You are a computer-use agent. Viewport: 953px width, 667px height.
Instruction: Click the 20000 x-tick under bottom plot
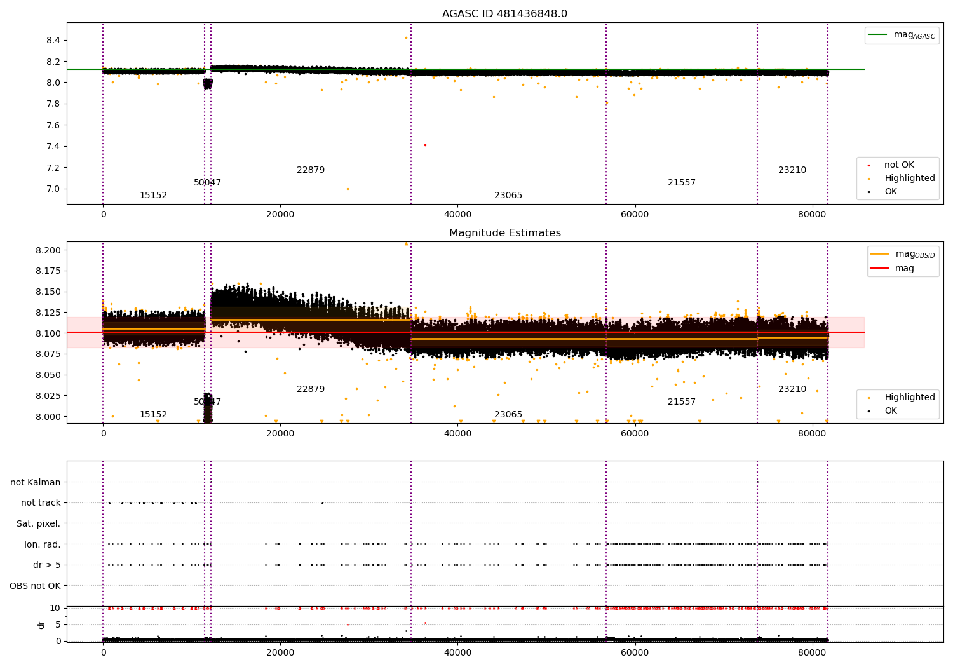[x=280, y=652]
